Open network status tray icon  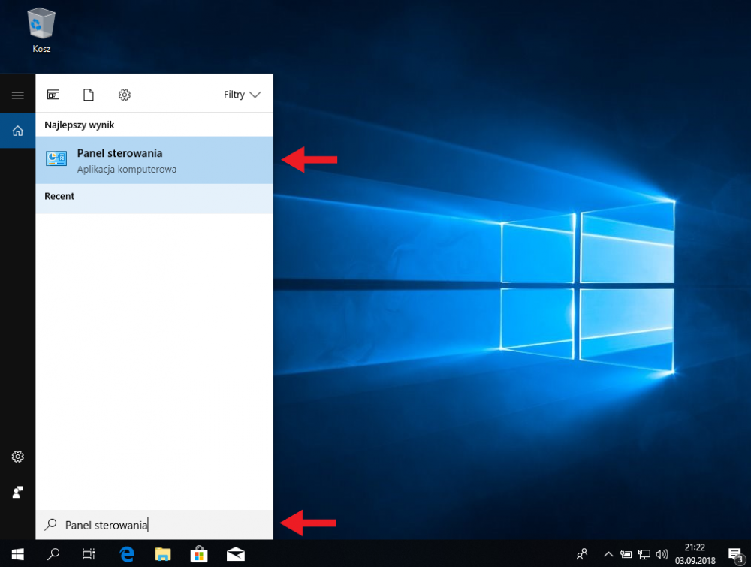coord(644,554)
